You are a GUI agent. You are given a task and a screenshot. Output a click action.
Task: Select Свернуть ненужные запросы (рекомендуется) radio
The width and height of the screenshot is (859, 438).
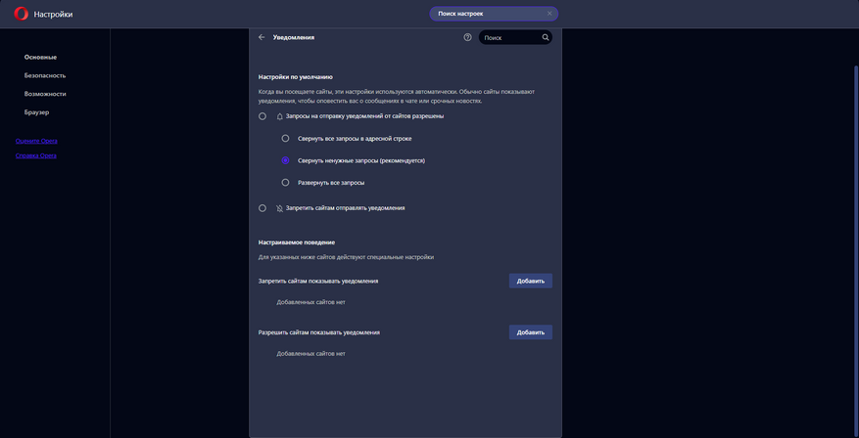pyautogui.click(x=285, y=160)
